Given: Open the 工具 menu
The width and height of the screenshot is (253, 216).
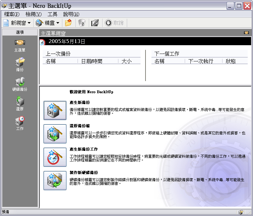Looking at the screenshot, I should pyautogui.click(x=52, y=14).
